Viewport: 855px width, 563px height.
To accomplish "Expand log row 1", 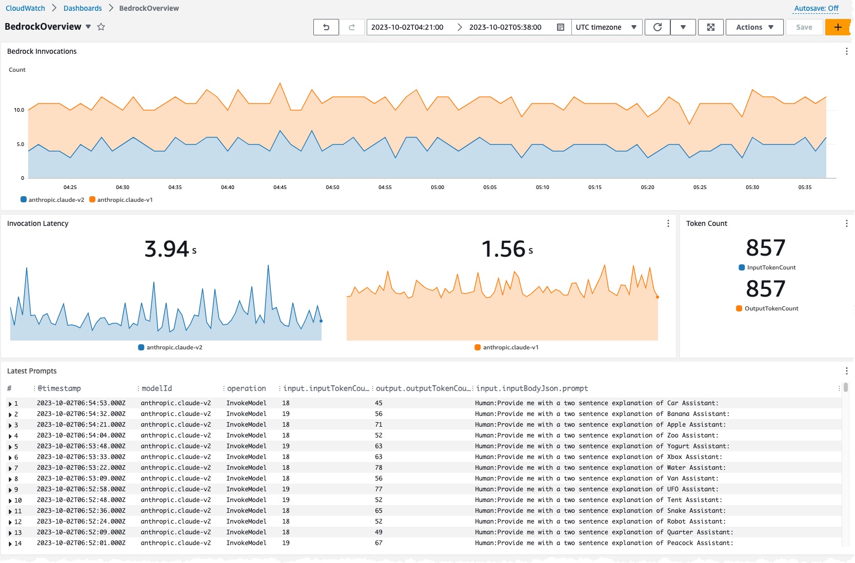I will coord(10,404).
